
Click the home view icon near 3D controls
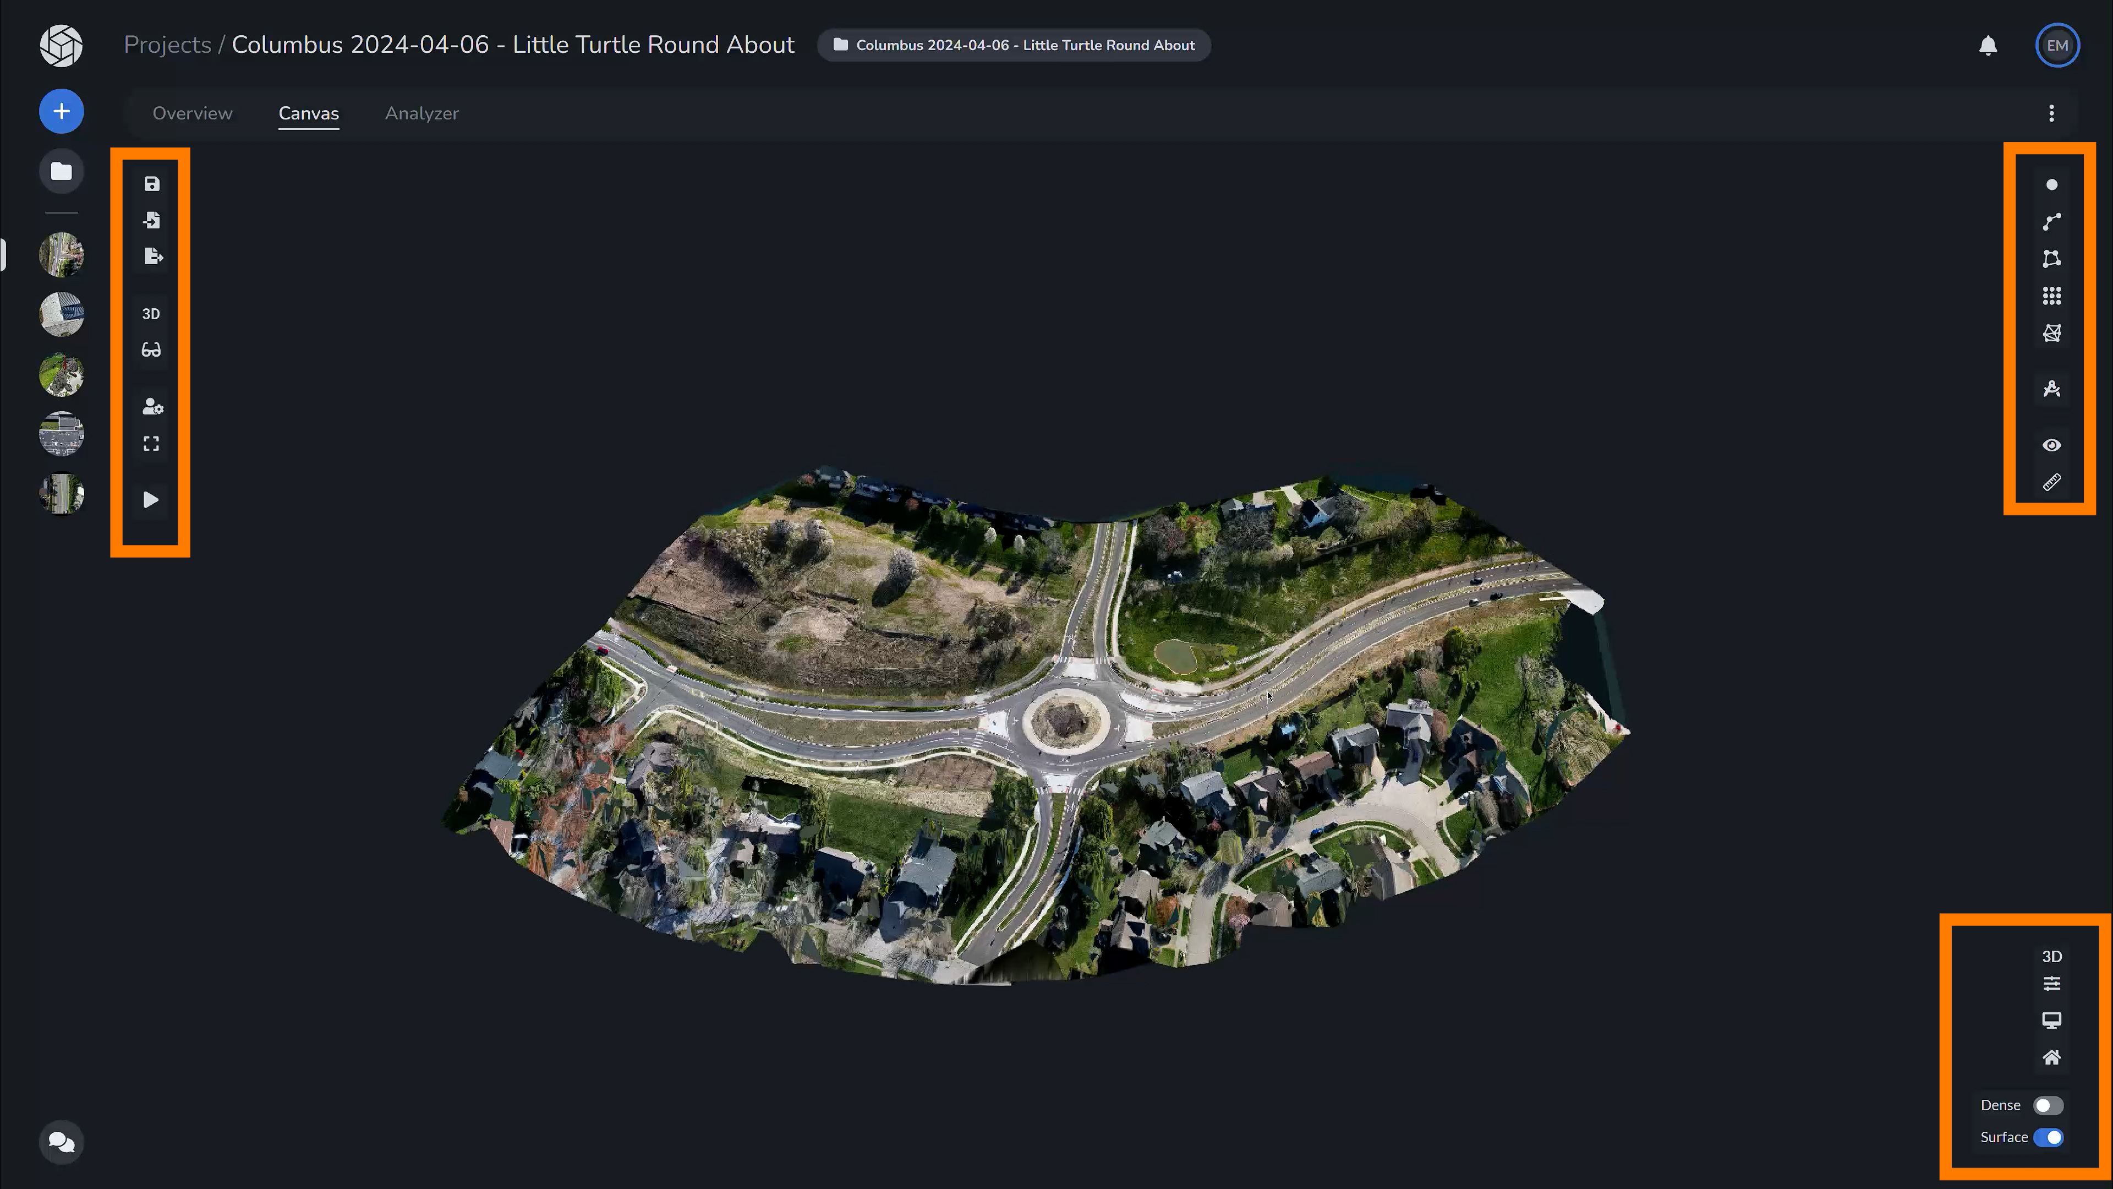(2053, 1057)
